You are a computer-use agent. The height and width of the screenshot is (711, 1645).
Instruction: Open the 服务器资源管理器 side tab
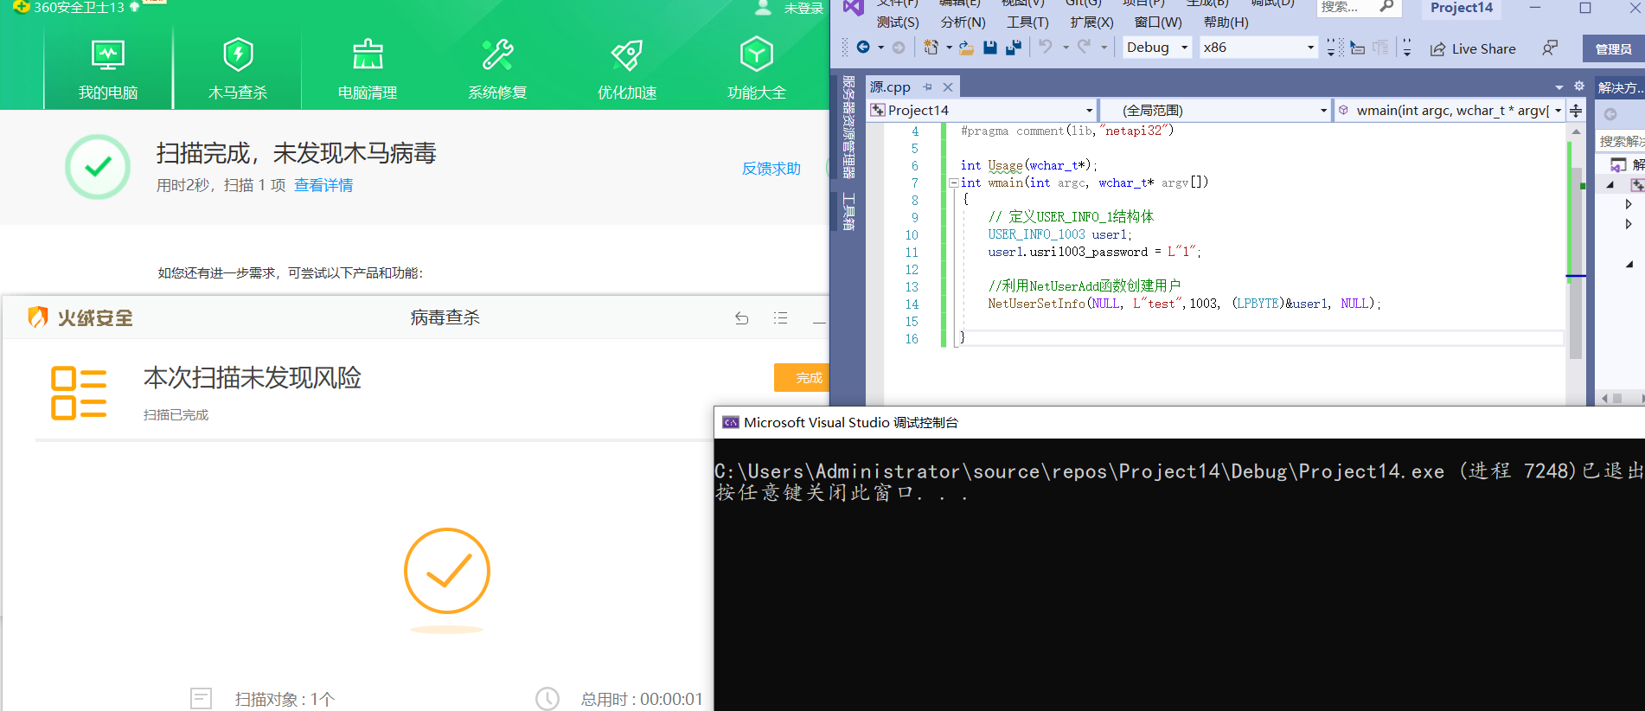[x=848, y=127]
